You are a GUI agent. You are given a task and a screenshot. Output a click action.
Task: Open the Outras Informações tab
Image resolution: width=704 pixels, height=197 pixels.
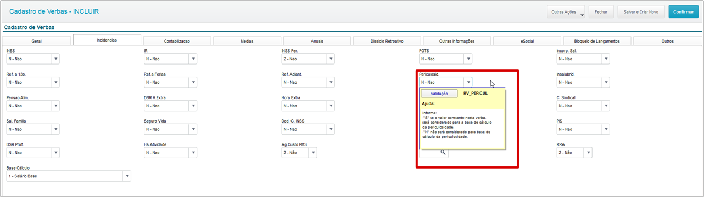(457, 41)
